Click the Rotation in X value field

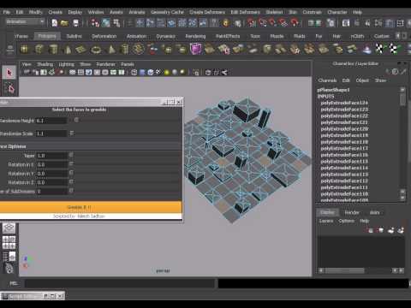[x=51, y=164]
